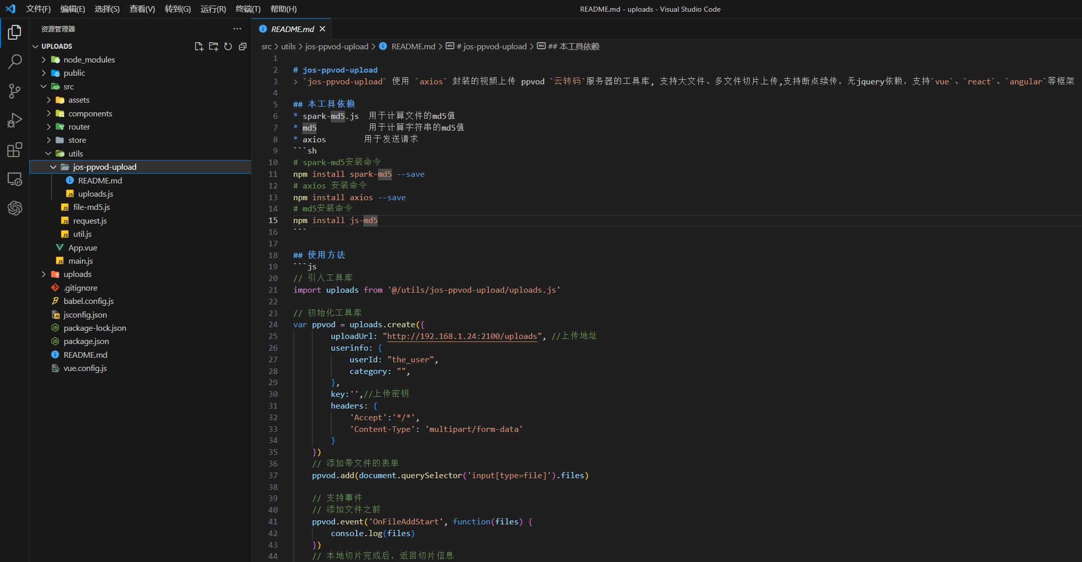Image resolution: width=1082 pixels, height=562 pixels.
Task: Click line number 24 in the gutter
Action: 273,324
